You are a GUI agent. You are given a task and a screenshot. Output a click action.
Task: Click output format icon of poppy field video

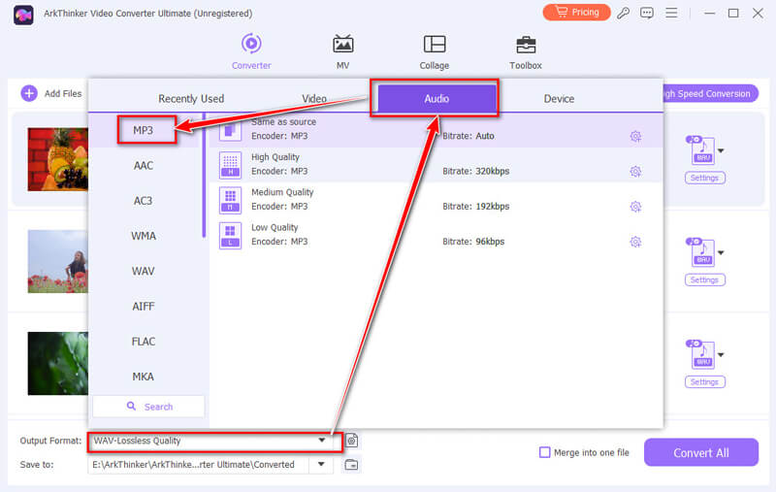click(702, 252)
